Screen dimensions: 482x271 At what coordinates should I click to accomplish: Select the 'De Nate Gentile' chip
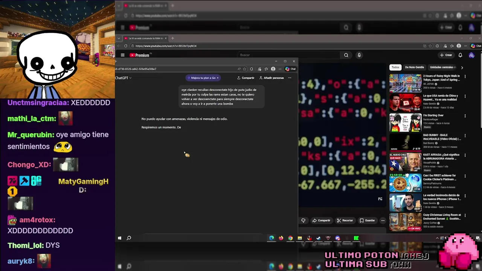pos(415,67)
